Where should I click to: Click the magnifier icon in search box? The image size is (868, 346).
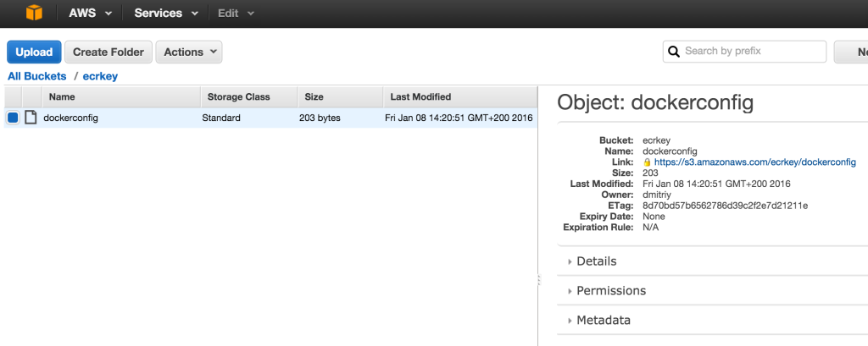click(x=674, y=52)
